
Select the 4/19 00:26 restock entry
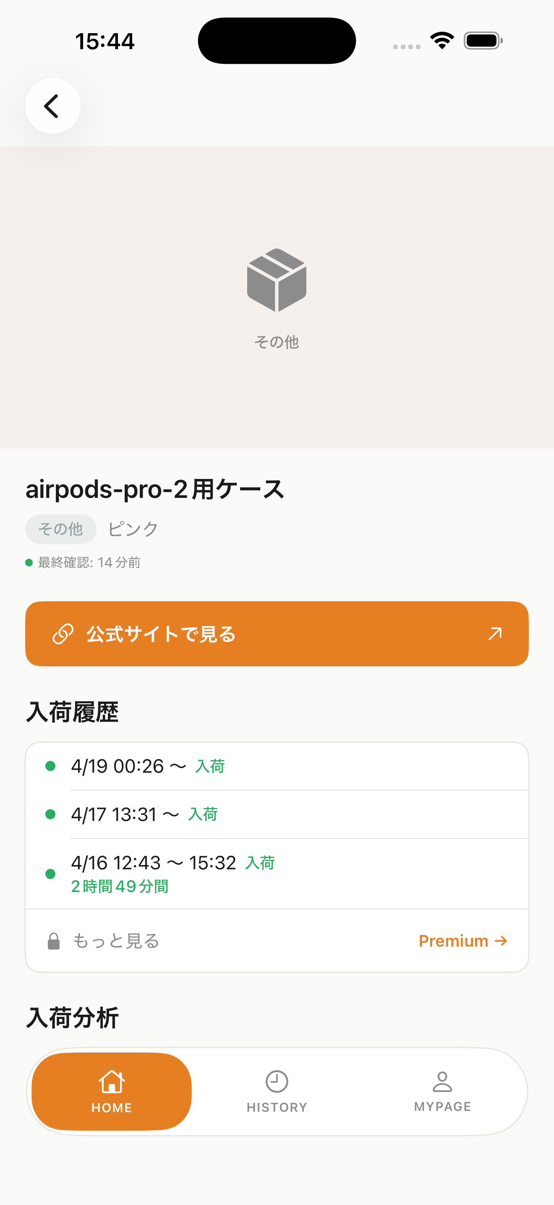tap(277, 766)
